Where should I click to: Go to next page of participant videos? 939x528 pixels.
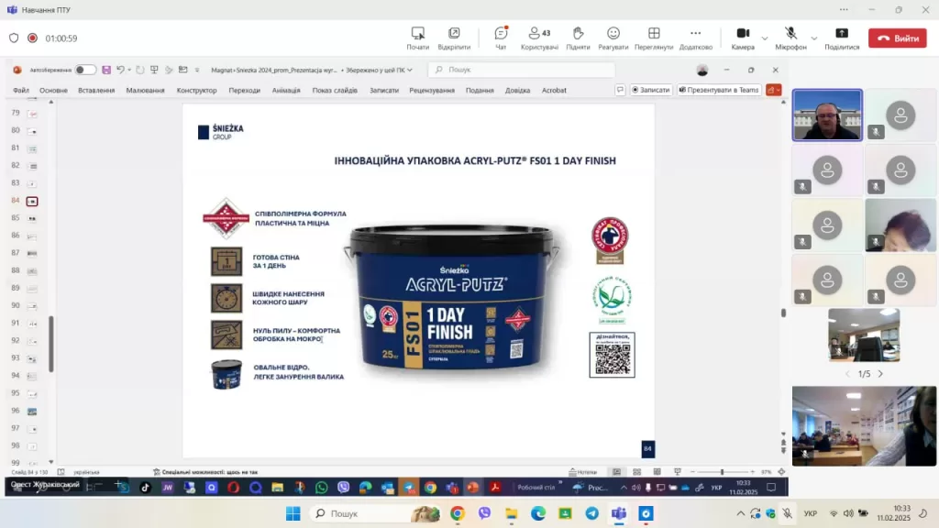click(x=880, y=374)
